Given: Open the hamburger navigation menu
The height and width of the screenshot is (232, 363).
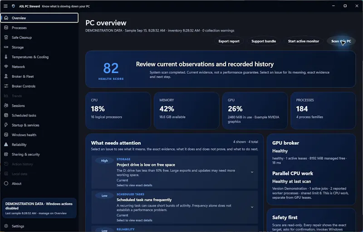Looking at the screenshot, I should (5, 6).
